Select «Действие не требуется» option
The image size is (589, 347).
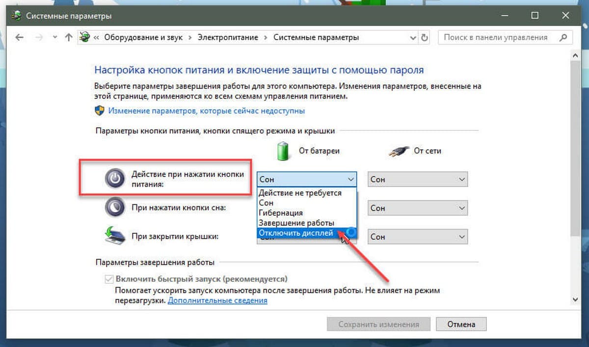pyautogui.click(x=307, y=193)
